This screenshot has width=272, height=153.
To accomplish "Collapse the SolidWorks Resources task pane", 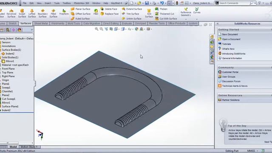I will tap(218, 24).
